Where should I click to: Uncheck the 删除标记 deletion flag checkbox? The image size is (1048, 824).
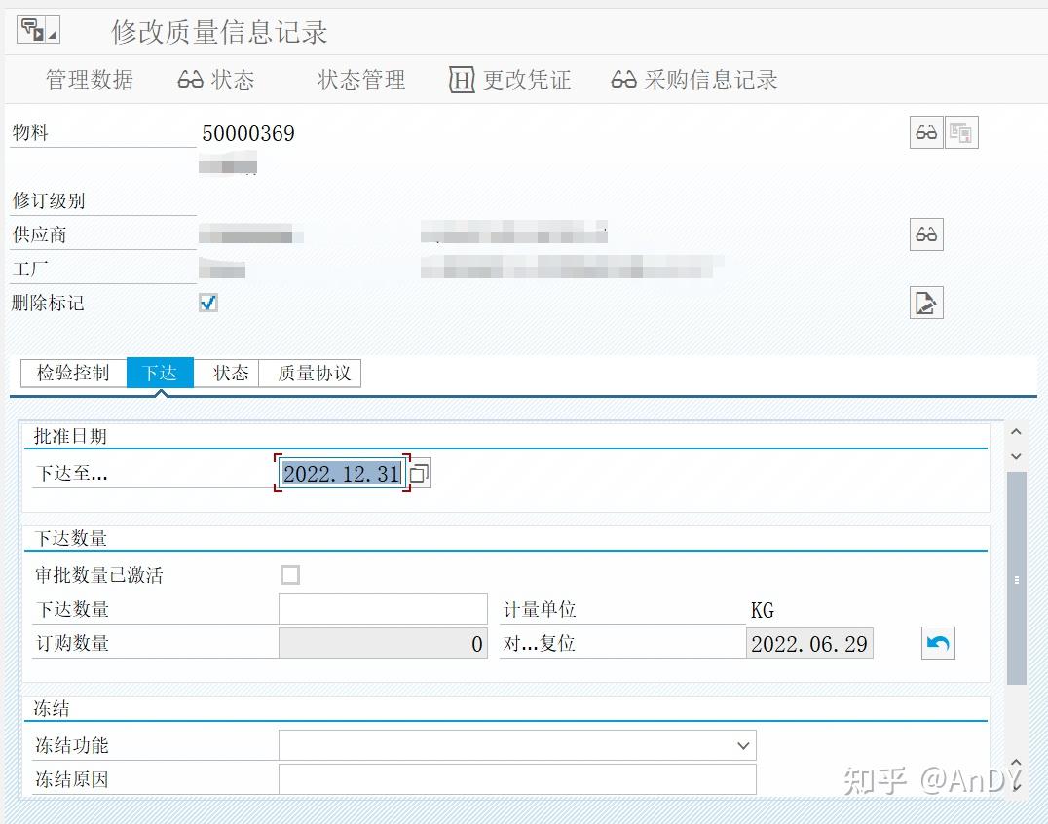pyautogui.click(x=207, y=303)
